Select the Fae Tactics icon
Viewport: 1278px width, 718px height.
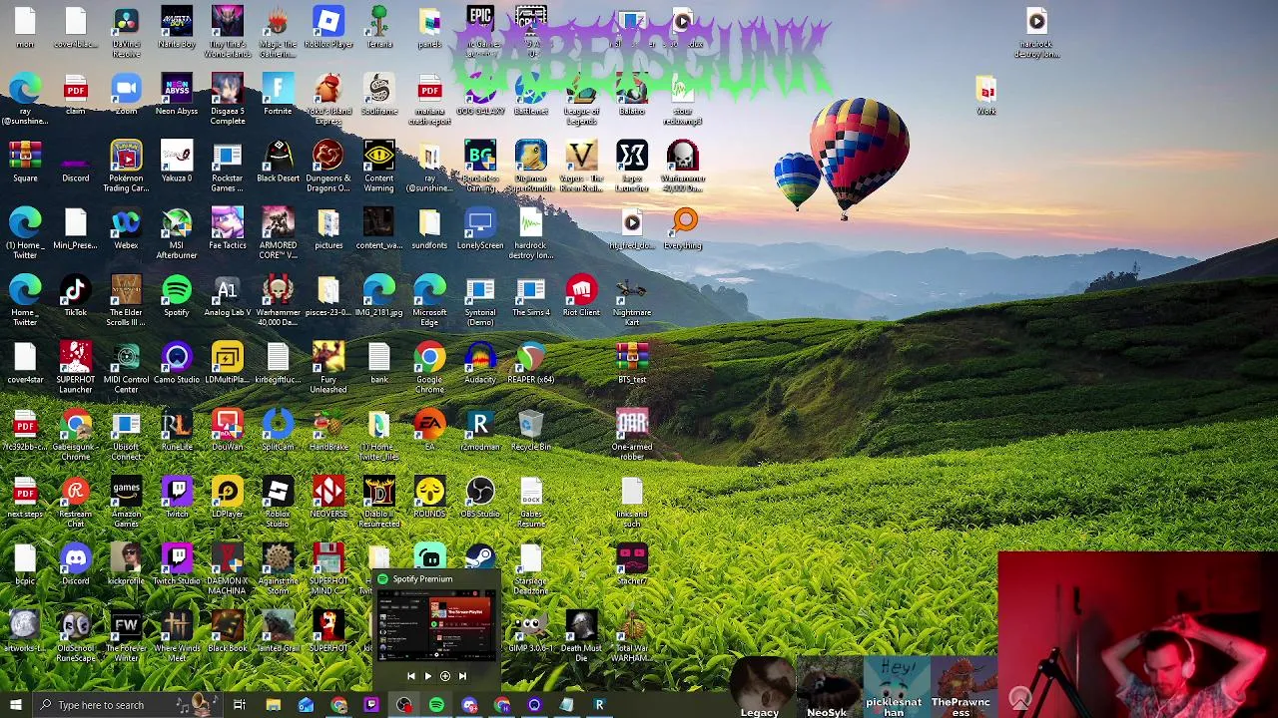(x=228, y=230)
